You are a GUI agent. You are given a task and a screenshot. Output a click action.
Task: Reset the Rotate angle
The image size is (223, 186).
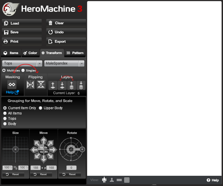click(70, 174)
